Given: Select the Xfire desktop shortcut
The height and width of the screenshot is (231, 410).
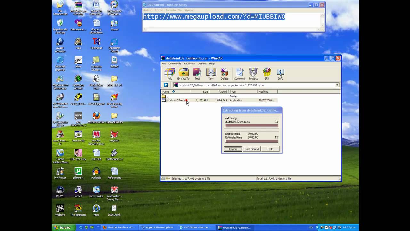Looking at the screenshot, I should coord(78,62).
